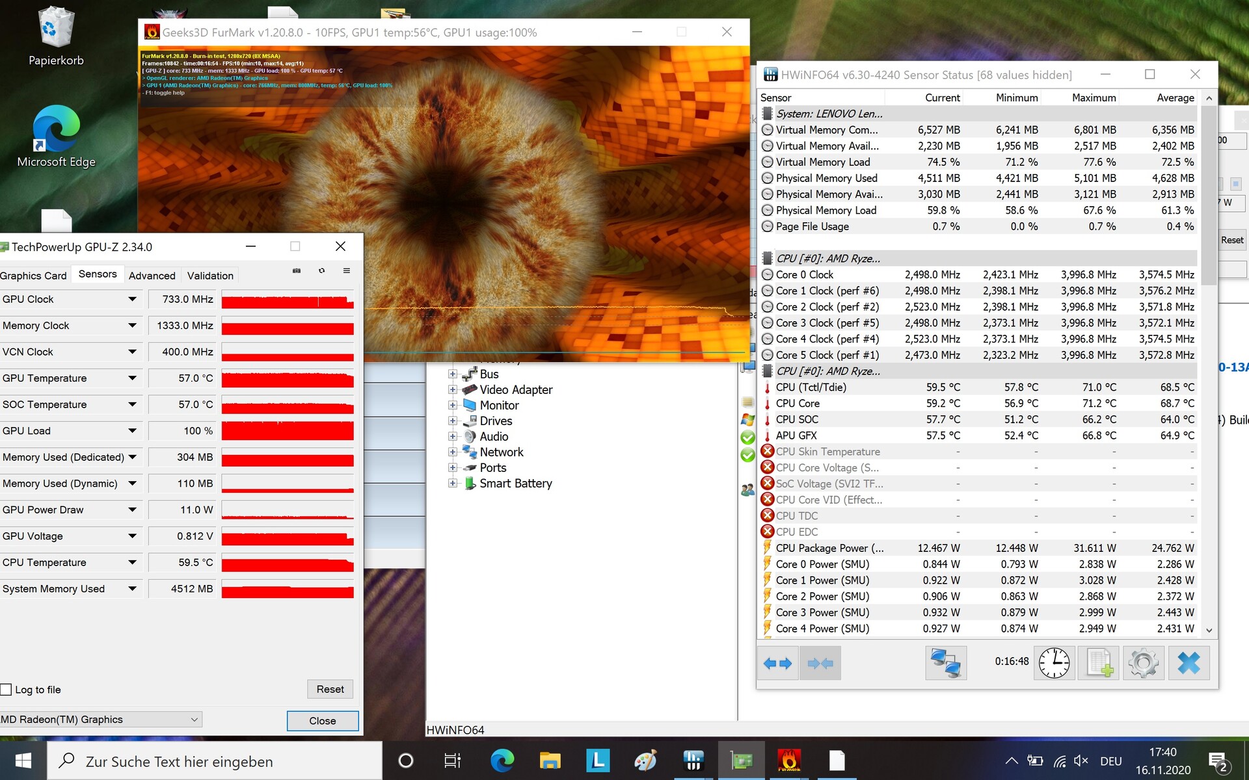
Task: Open the GPU Clock sensor dropdown
Action: tap(132, 299)
